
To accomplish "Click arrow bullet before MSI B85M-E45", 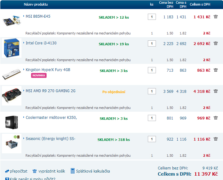I will point(24,16).
